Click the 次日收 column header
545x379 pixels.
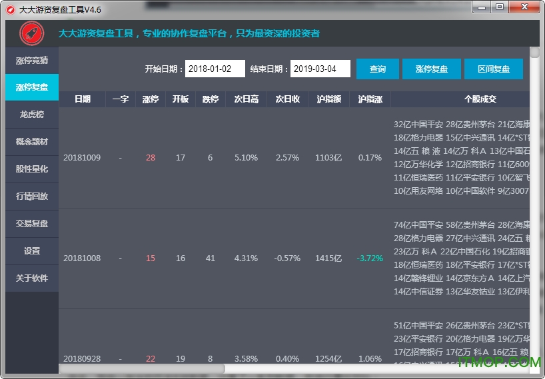[287, 99]
